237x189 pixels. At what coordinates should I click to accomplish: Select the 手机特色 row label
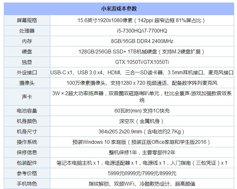point(27,184)
